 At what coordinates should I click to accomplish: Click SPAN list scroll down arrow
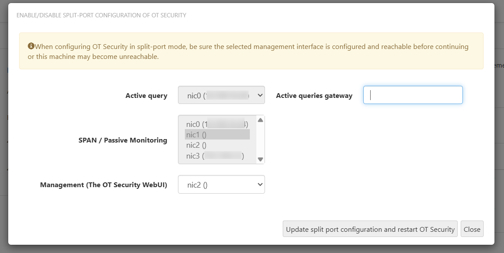260,159
